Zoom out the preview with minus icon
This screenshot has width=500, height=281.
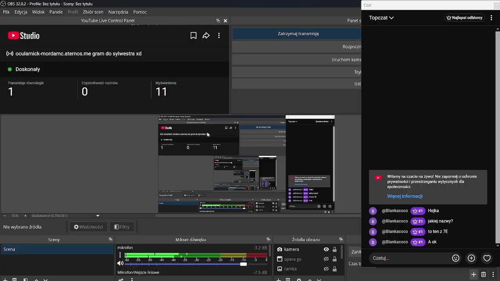pos(5,215)
